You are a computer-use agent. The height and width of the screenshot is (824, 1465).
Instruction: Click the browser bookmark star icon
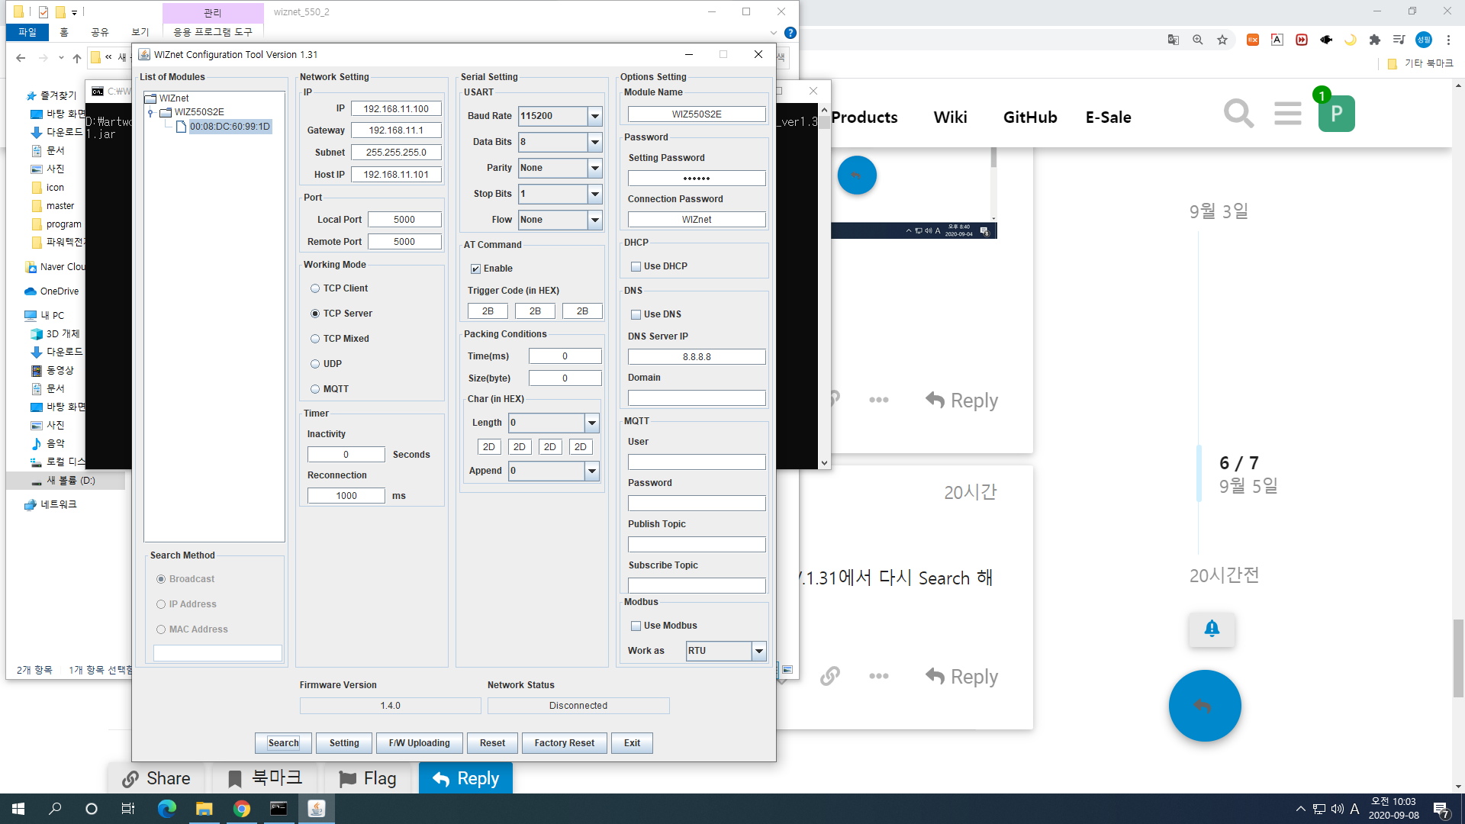click(1222, 40)
